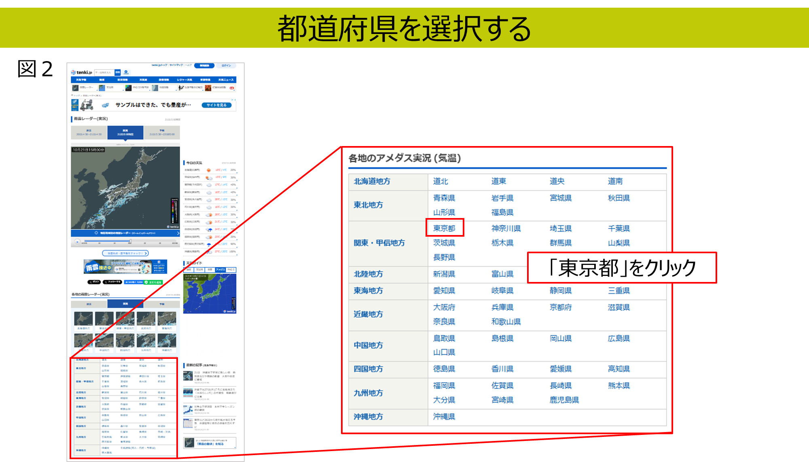The height and width of the screenshot is (462, 809).
Task: Click the Japan rain radar map
Action: 125,188
